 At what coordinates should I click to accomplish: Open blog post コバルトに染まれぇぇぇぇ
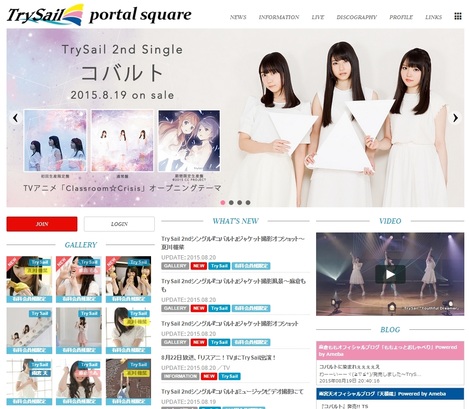pos(349,367)
